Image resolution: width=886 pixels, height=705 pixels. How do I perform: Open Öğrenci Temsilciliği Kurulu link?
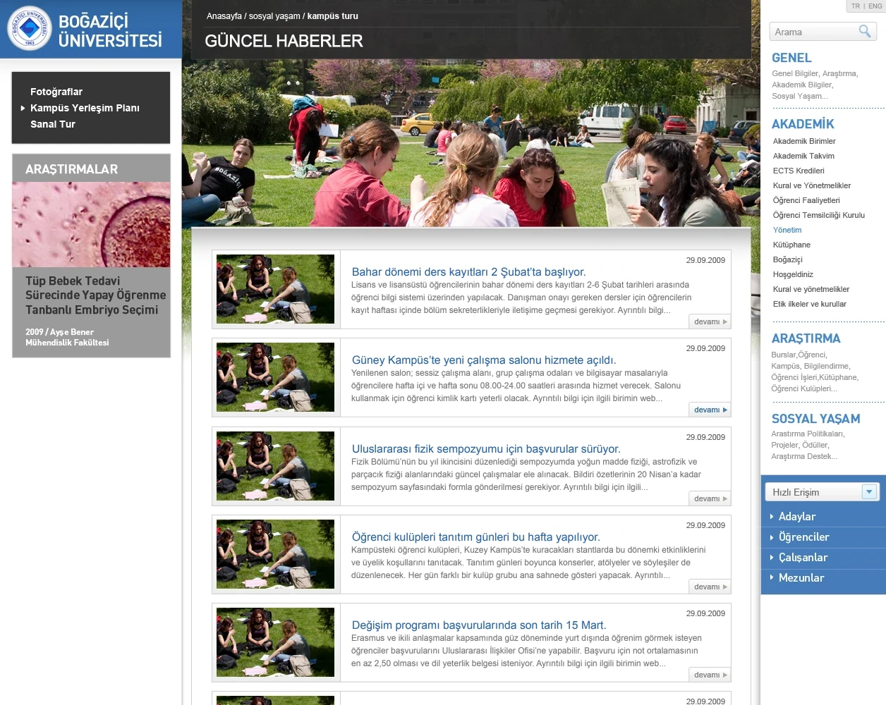(x=819, y=215)
